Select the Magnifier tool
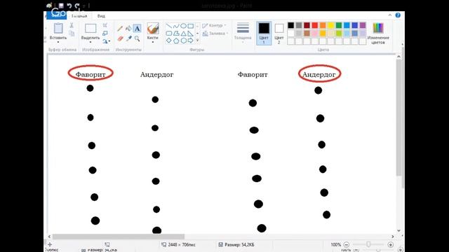The height and width of the screenshot is (252, 449). pos(138,38)
